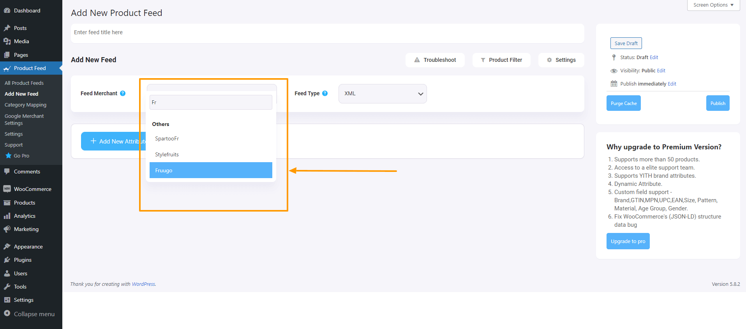The image size is (746, 329).
Task: Click the Product Feed chart icon
Action: click(x=7, y=68)
